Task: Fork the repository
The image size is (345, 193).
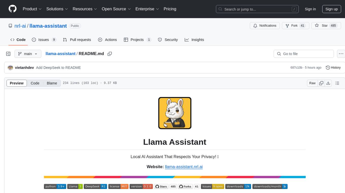Action: click(x=295, y=26)
